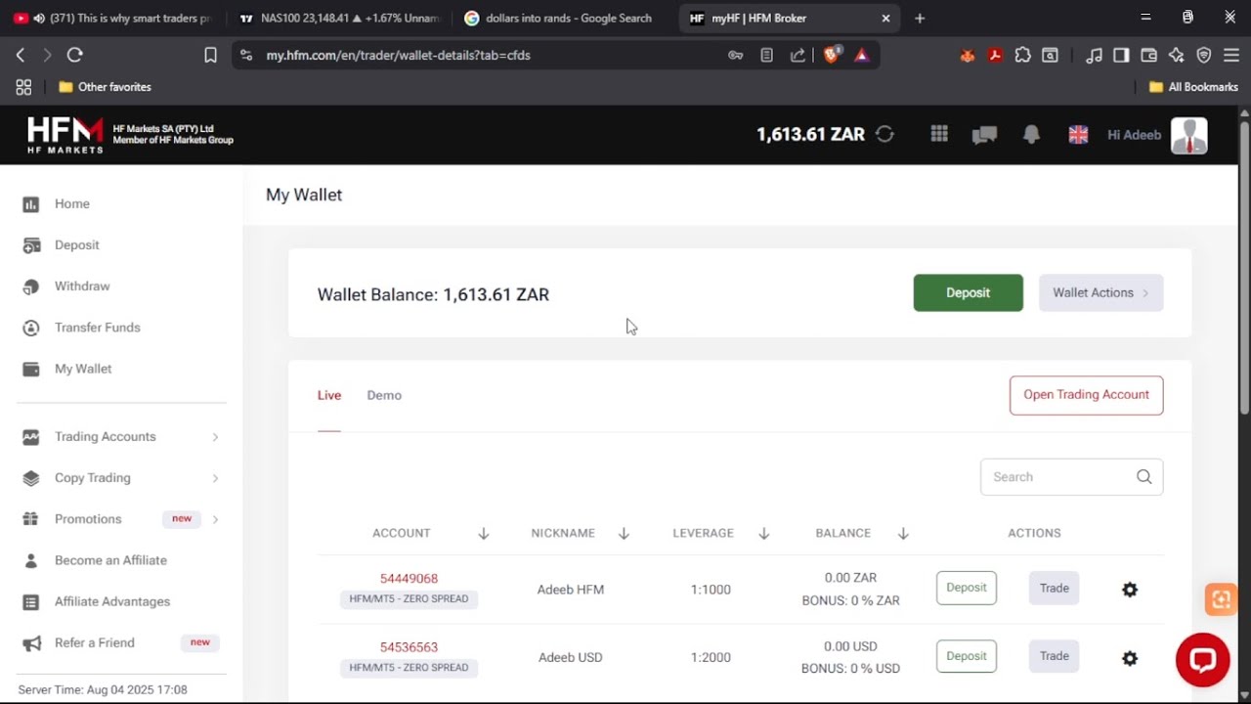The width and height of the screenshot is (1251, 704).
Task: Open the messages chat icon in header
Action: coord(984,135)
